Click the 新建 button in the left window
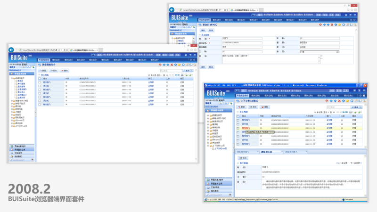This screenshot has height=212, width=377. coord(43,71)
